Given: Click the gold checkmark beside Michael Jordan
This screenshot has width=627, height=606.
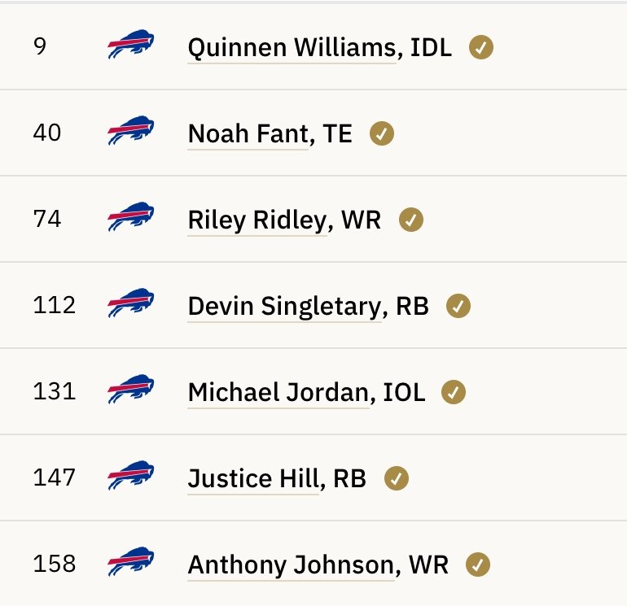Looking at the screenshot, I should 454,392.
